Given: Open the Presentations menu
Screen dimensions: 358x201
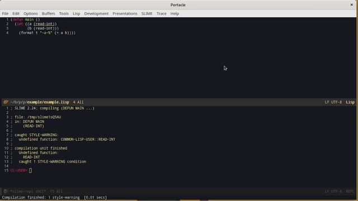Looking at the screenshot, I should click(x=125, y=13).
